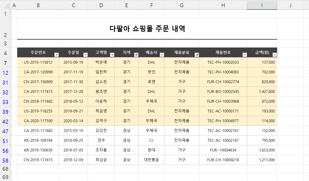Select cell CN-2017-156909
Viewport: 309px width, 181px height.
[x=38, y=82]
